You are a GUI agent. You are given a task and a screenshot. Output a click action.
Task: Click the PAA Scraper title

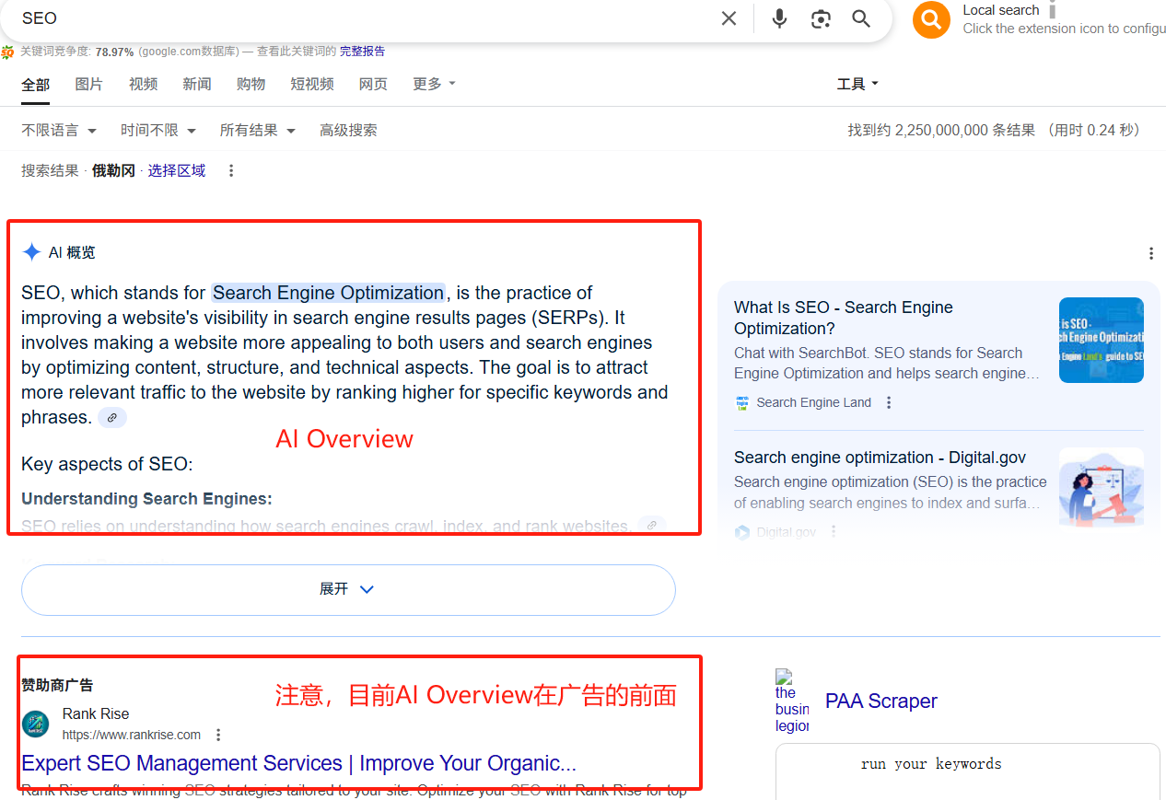tap(881, 701)
